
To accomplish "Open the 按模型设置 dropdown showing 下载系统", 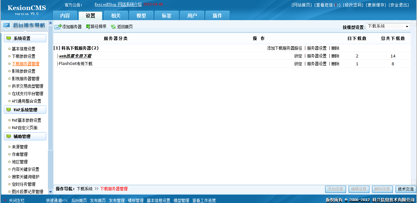I will pos(388,26).
